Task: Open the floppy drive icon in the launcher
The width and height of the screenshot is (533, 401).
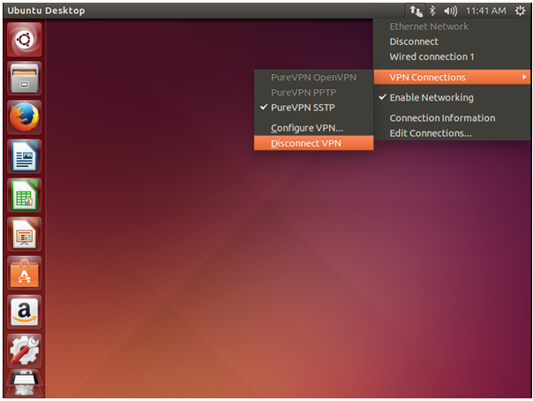Action: [x=24, y=383]
